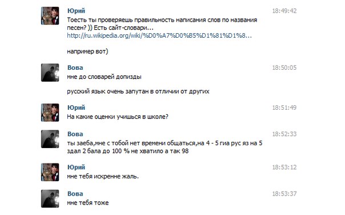Open the ru.wikipedia.org link in message

click(x=159, y=35)
